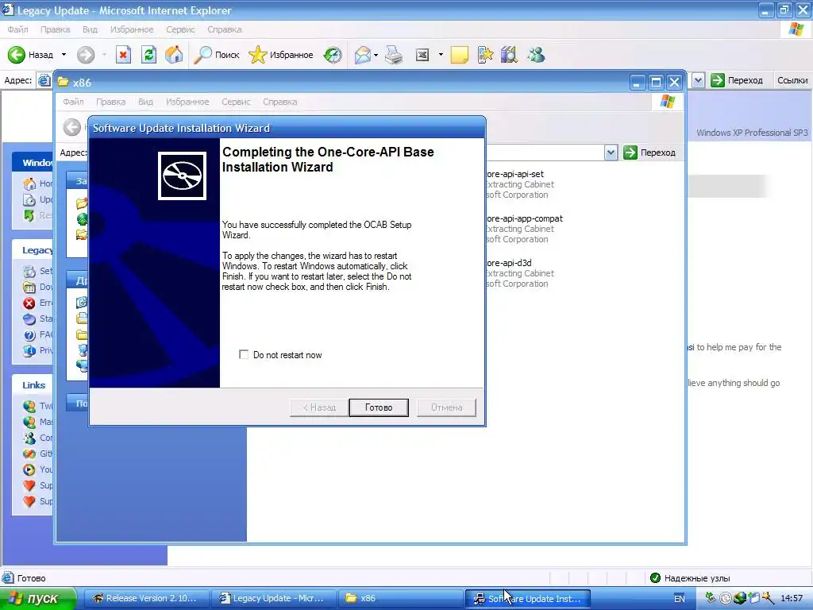Click the yellow note Discuss icon
The height and width of the screenshot is (610, 813).
pos(459,55)
